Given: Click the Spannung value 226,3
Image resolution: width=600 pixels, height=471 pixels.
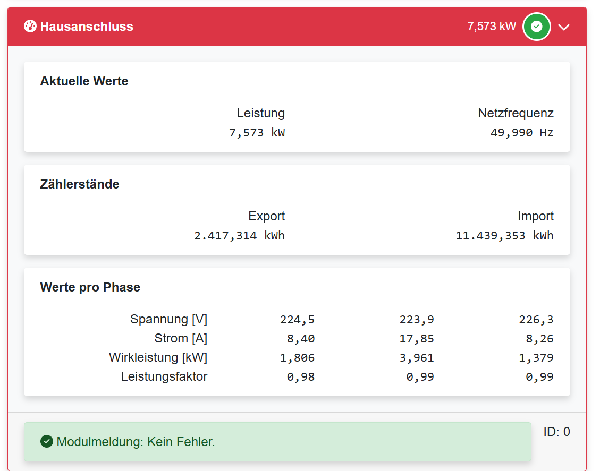Looking at the screenshot, I should pos(536,319).
